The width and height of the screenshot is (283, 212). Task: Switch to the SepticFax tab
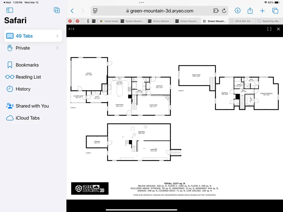pyautogui.click(x=269, y=21)
